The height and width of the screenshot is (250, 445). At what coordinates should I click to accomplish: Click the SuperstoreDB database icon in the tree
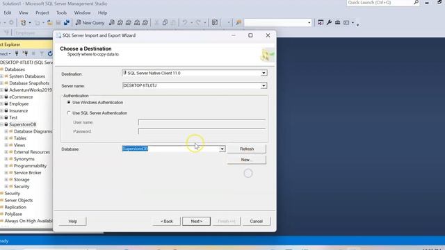[x=6, y=124]
